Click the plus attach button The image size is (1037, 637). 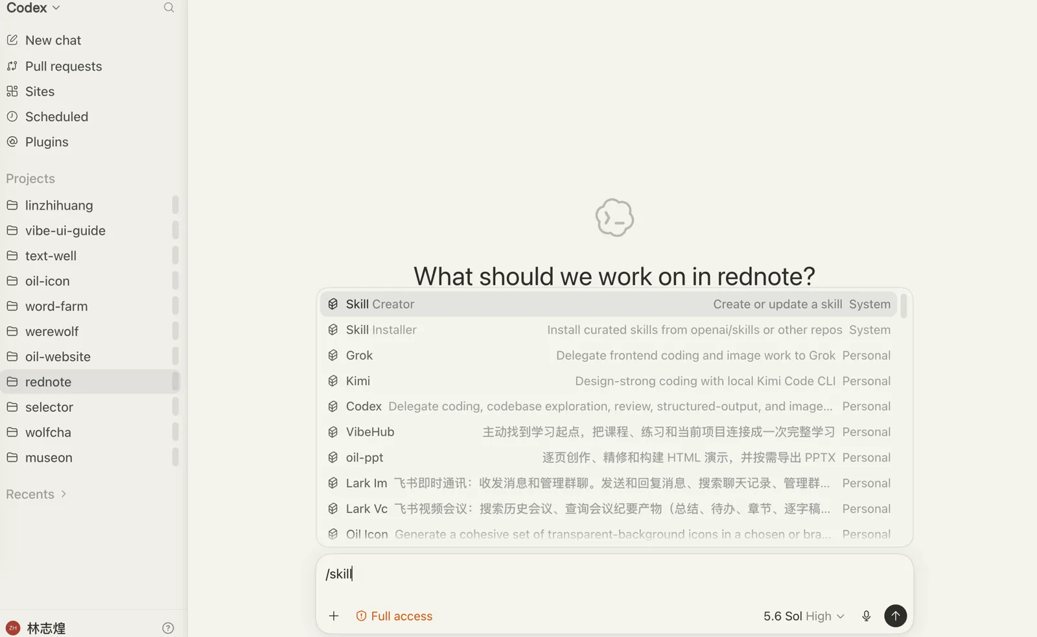click(334, 616)
